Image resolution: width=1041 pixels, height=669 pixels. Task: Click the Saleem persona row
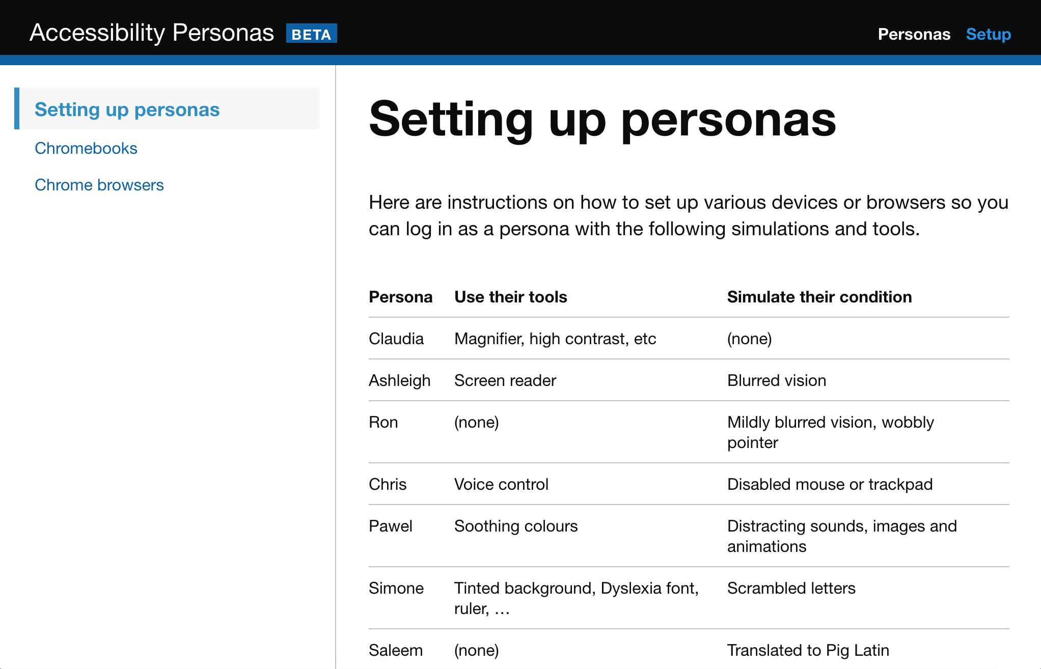click(395, 650)
